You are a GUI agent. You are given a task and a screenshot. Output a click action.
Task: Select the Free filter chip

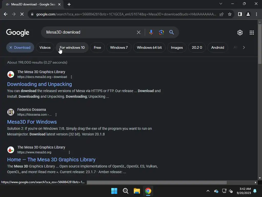[x=97, y=47]
